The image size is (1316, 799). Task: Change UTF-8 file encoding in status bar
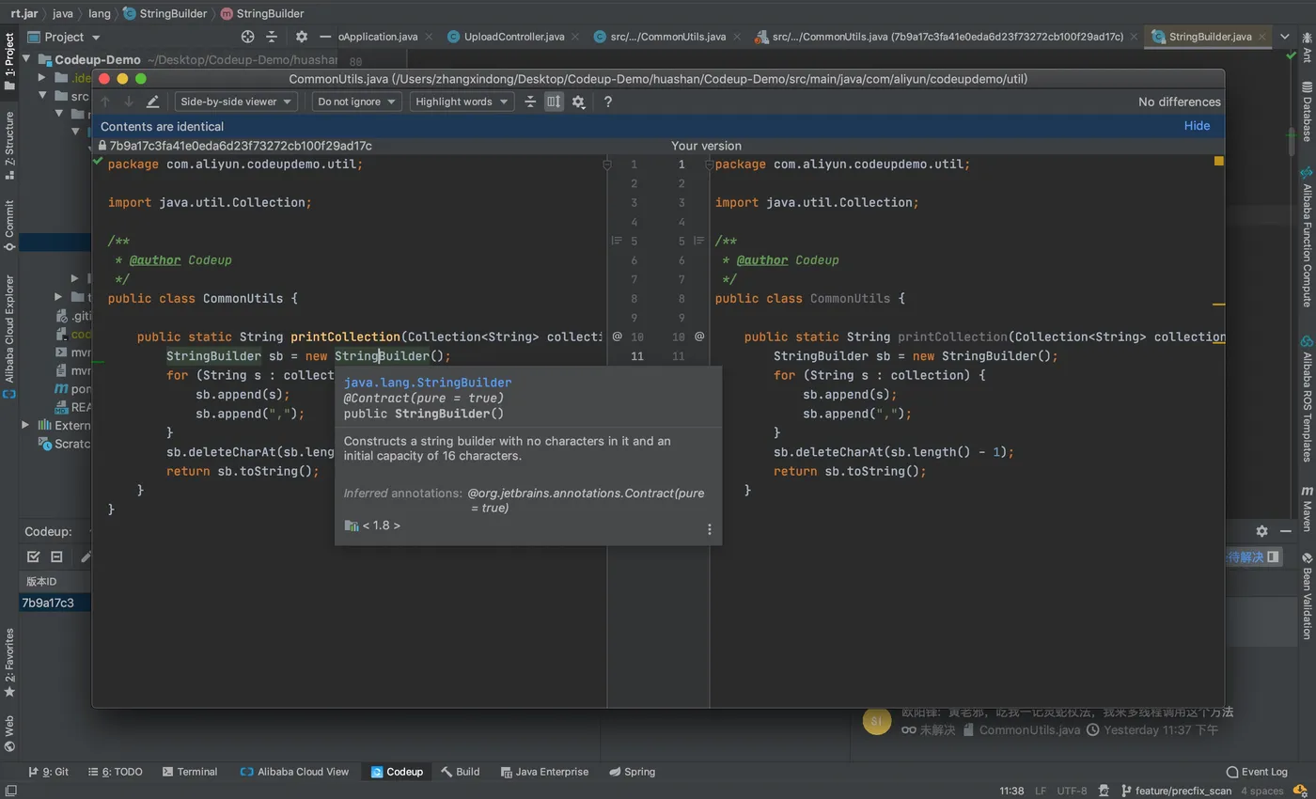(1072, 791)
